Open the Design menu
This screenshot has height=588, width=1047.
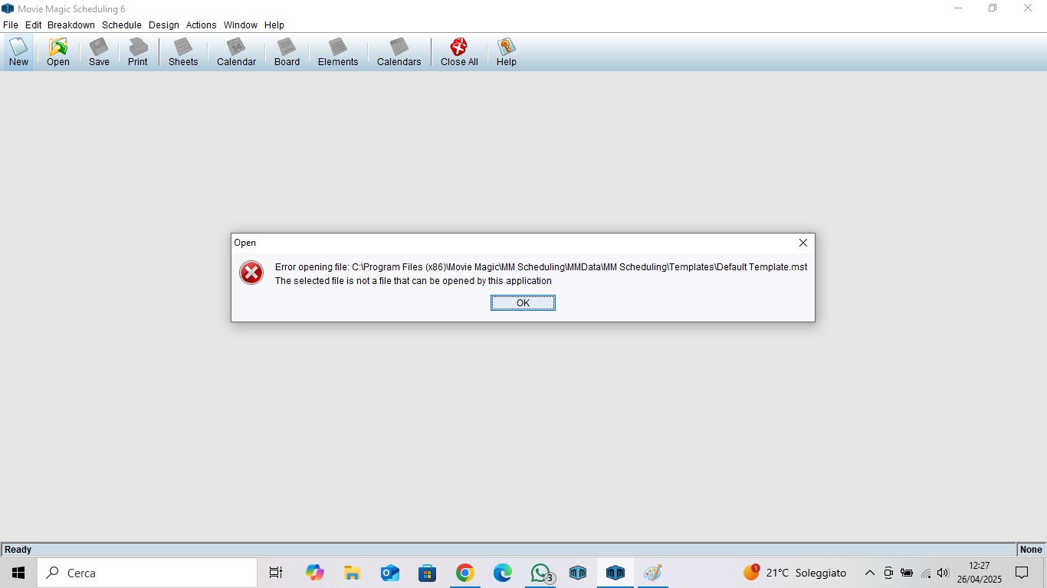tap(164, 25)
